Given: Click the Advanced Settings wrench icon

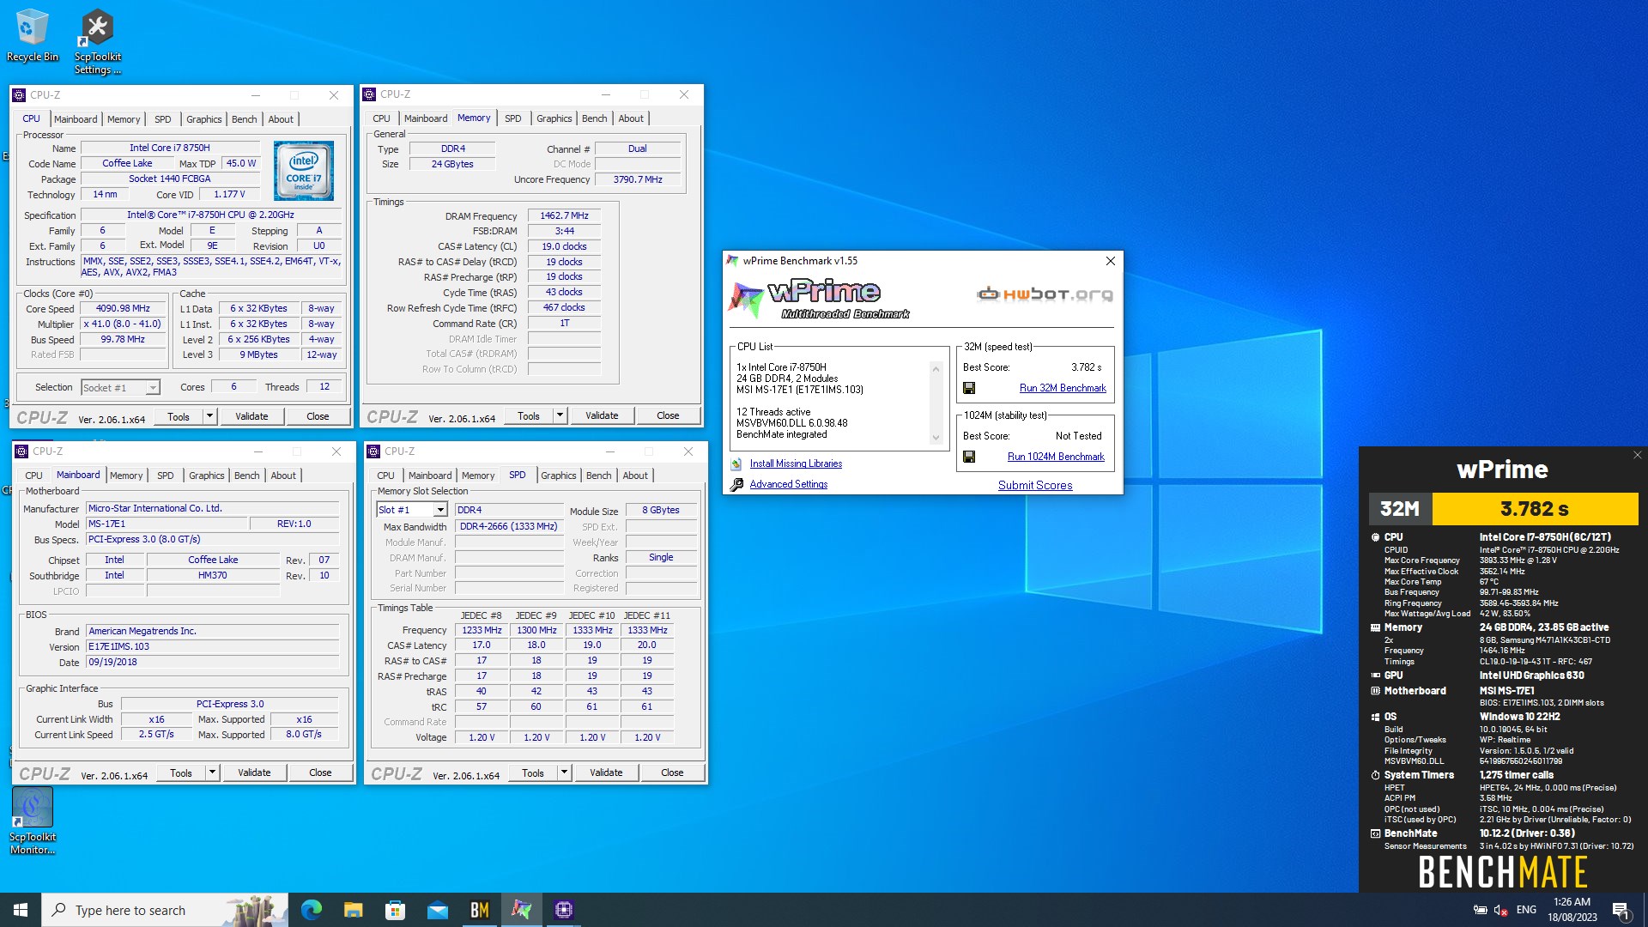Looking at the screenshot, I should pos(736,484).
